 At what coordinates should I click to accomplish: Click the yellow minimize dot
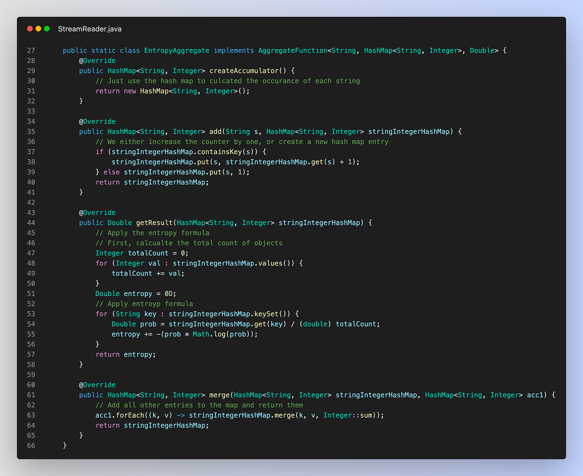[x=38, y=29]
